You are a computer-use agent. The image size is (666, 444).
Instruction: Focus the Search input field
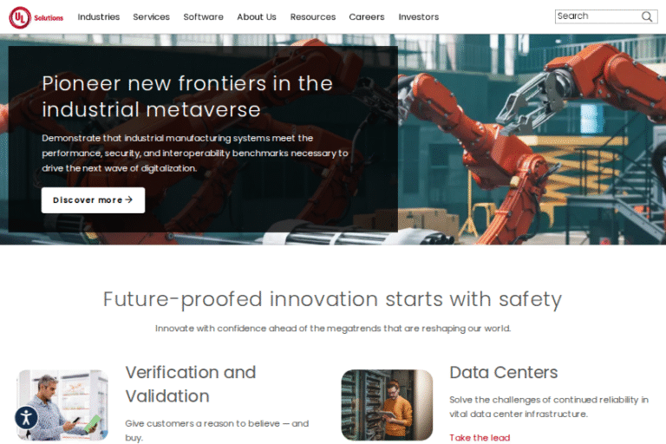tap(598, 16)
